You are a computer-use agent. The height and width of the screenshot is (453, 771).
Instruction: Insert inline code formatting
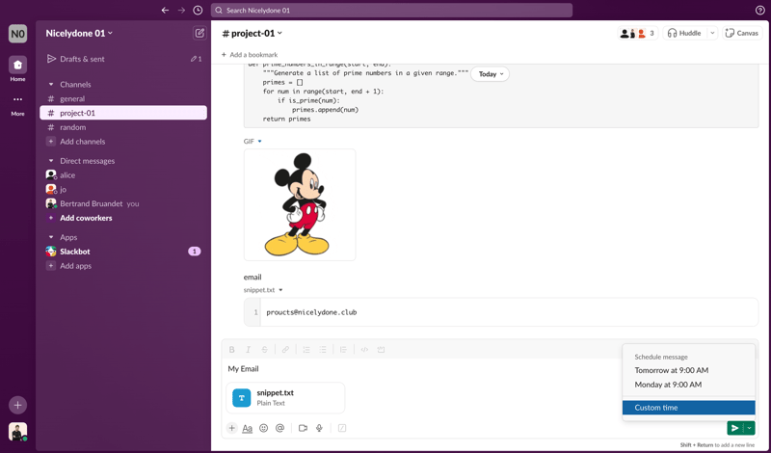click(x=364, y=350)
